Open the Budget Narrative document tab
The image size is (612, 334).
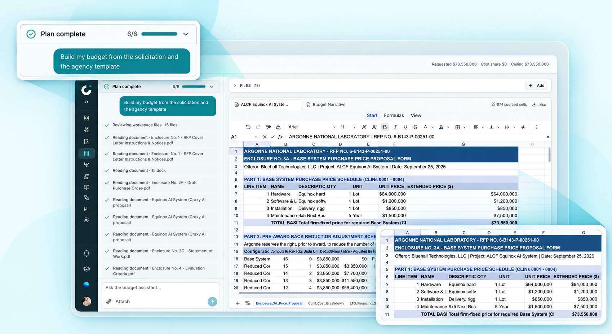pyautogui.click(x=326, y=105)
